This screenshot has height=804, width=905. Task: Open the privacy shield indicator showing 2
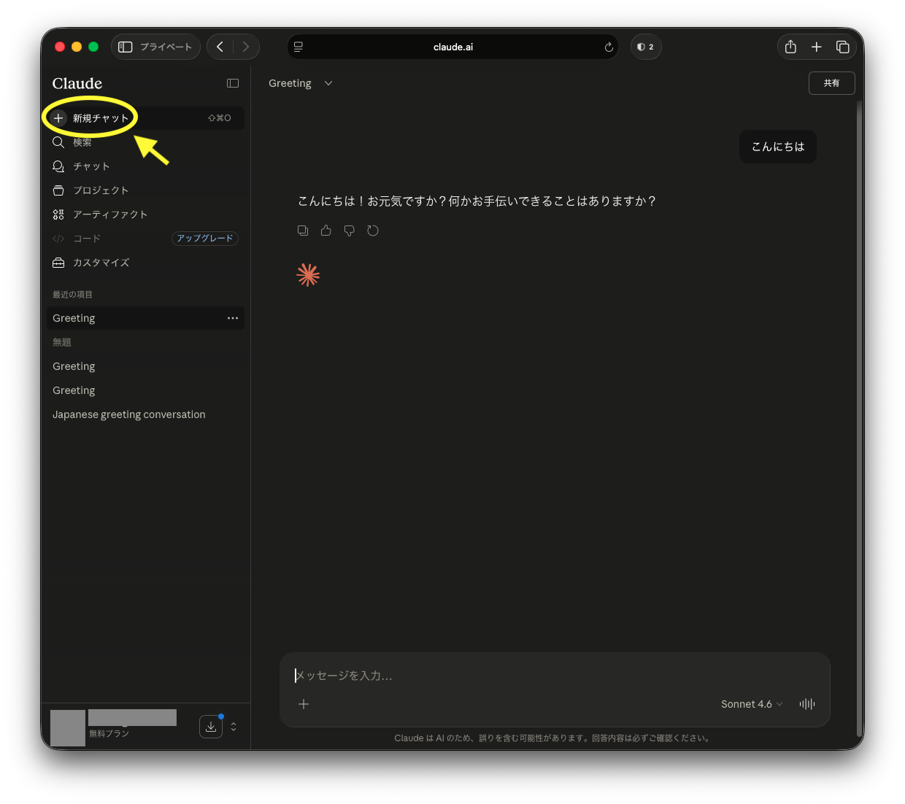645,47
